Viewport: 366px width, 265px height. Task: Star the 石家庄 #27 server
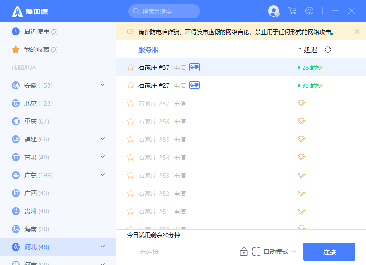point(130,85)
